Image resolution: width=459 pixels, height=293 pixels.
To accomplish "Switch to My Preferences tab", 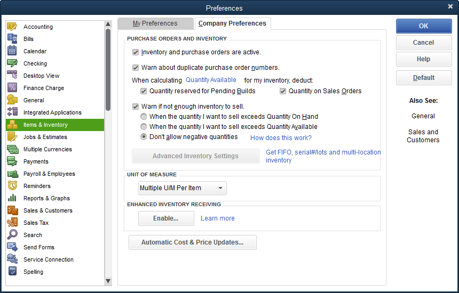I will (155, 23).
